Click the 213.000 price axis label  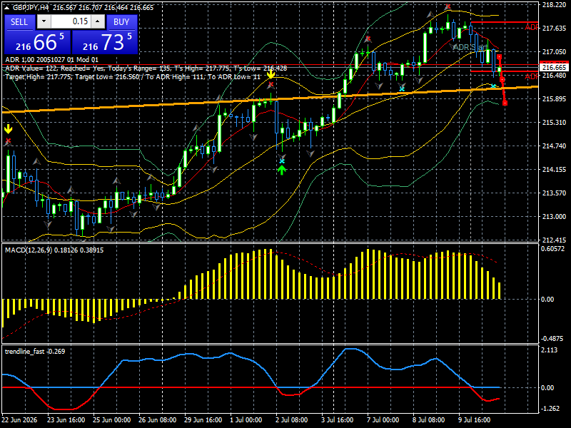pos(554,217)
